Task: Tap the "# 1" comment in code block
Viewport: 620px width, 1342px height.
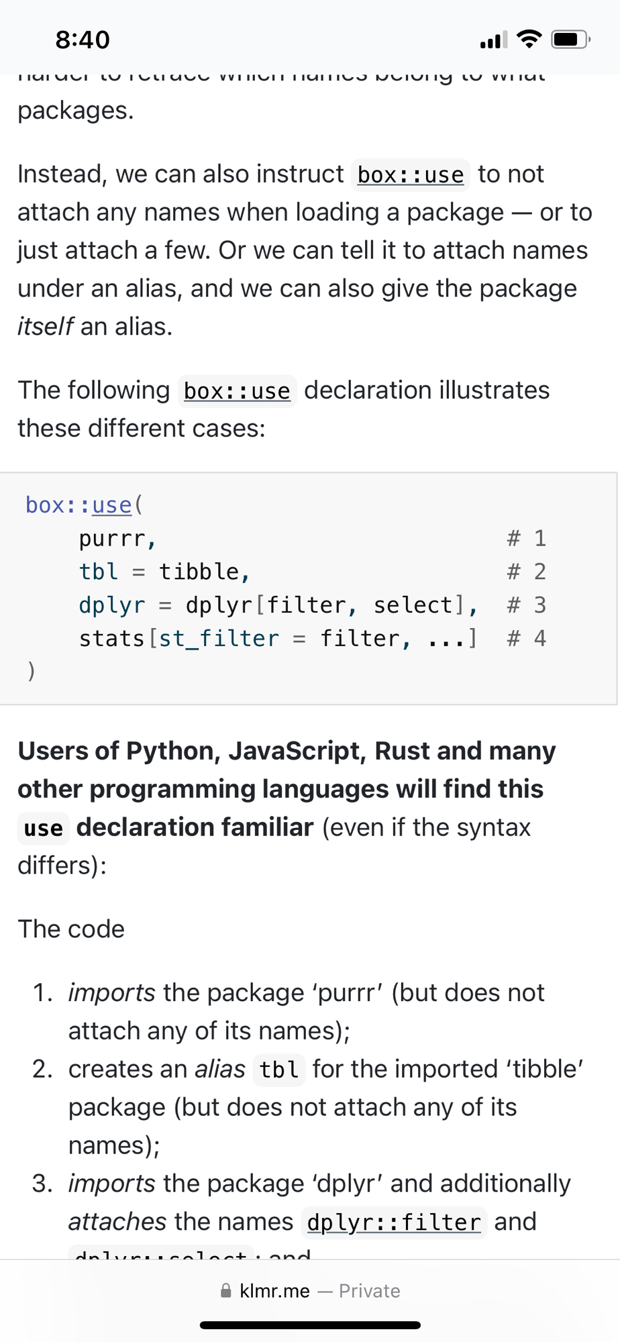Action: pos(526,538)
